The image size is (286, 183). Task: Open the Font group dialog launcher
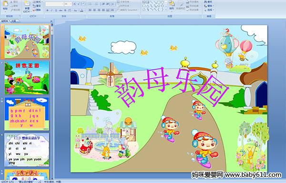click(x=85, y=16)
